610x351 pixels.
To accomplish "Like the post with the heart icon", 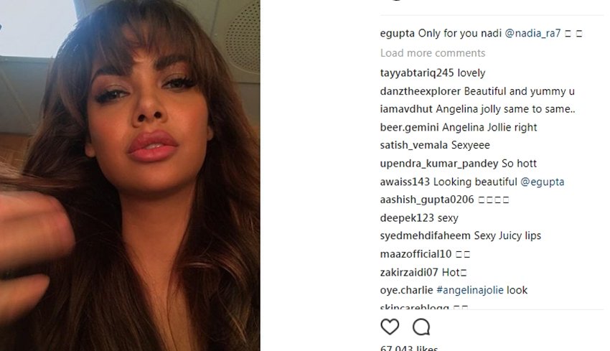I will (390, 327).
